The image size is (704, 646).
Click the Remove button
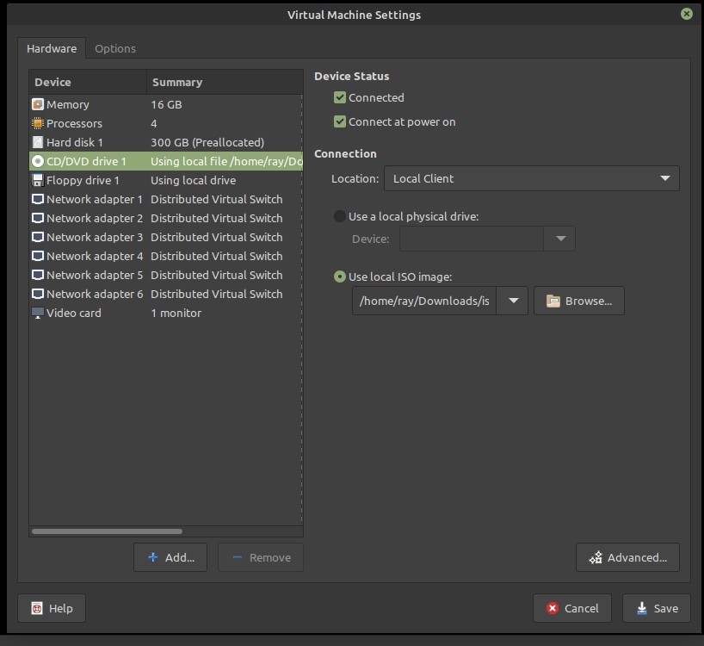(261, 557)
